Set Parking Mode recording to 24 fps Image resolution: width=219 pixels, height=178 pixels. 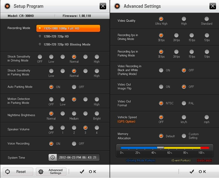176,52
